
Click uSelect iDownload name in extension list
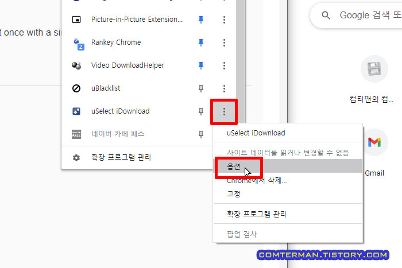point(120,111)
